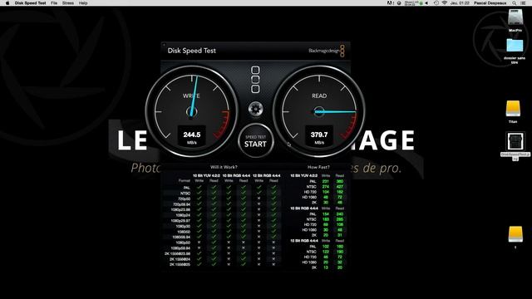
Task: Click the Time Machine menu bar icon
Action: pos(436,2)
